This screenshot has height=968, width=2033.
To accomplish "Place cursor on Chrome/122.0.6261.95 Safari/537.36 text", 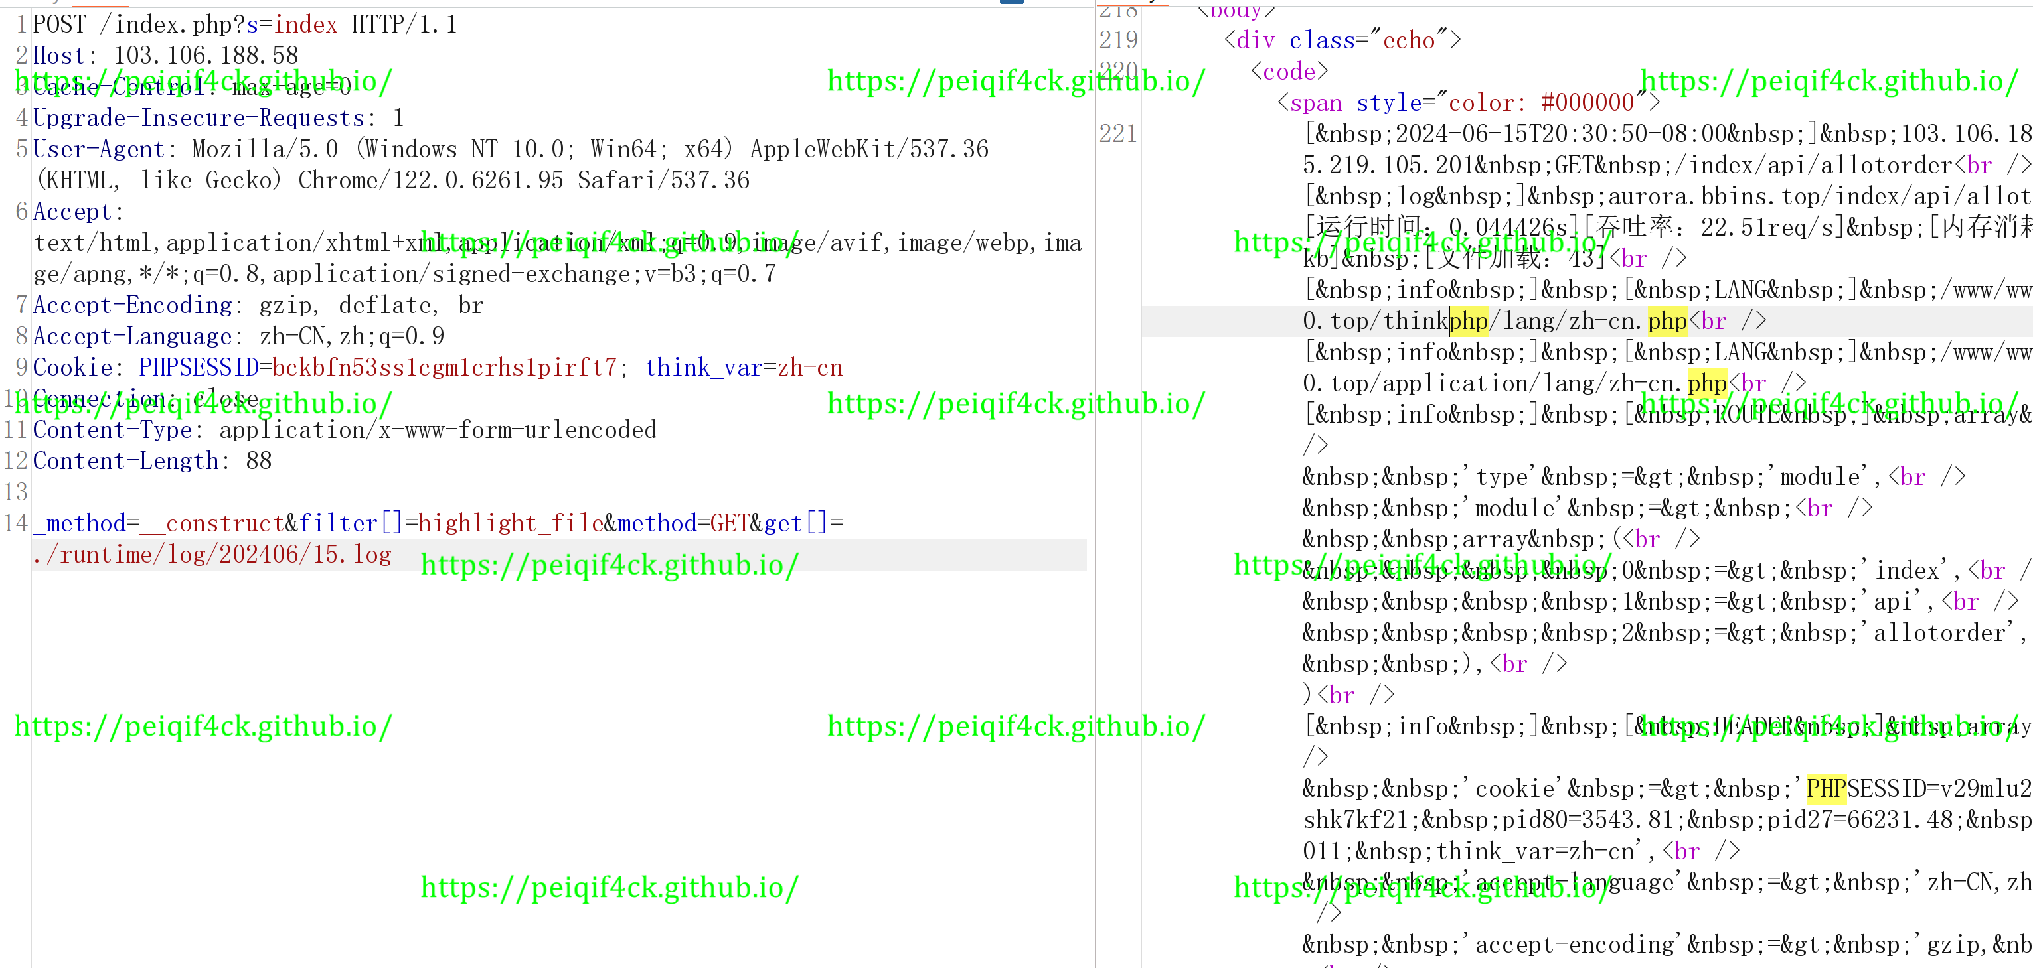I will 524,180.
